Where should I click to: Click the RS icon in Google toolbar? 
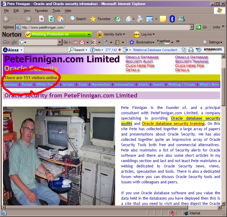click(94, 42)
